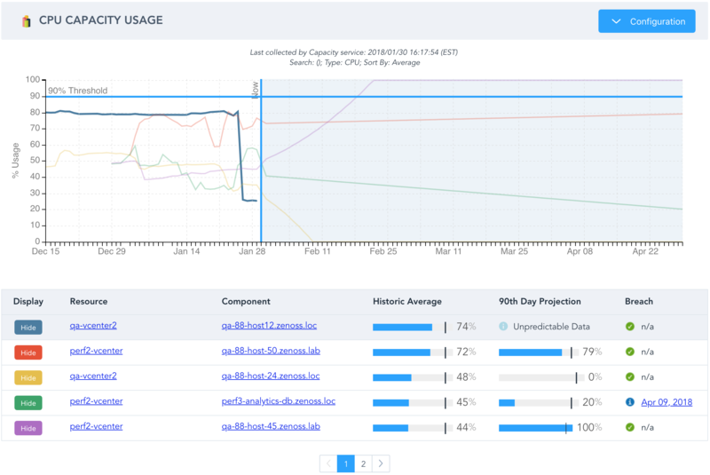Image resolution: width=710 pixels, height=475 pixels.
Task: Click next page arrow in pagination
Action: (381, 463)
